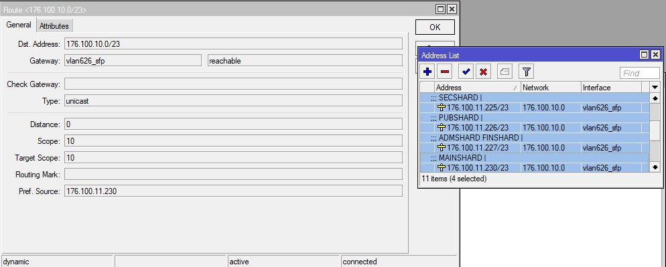Click the Check Gateway field
This screenshot has height=267, width=666.
(233, 84)
